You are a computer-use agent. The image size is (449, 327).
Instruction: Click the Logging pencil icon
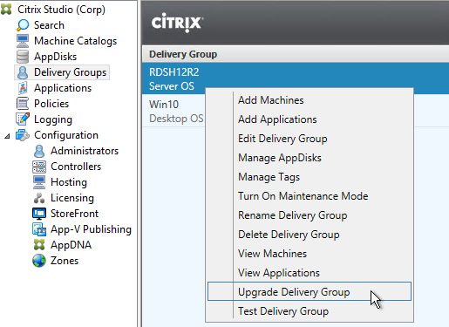[23, 119]
